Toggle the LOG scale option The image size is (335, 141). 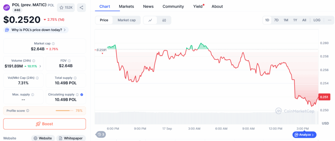click(x=317, y=20)
